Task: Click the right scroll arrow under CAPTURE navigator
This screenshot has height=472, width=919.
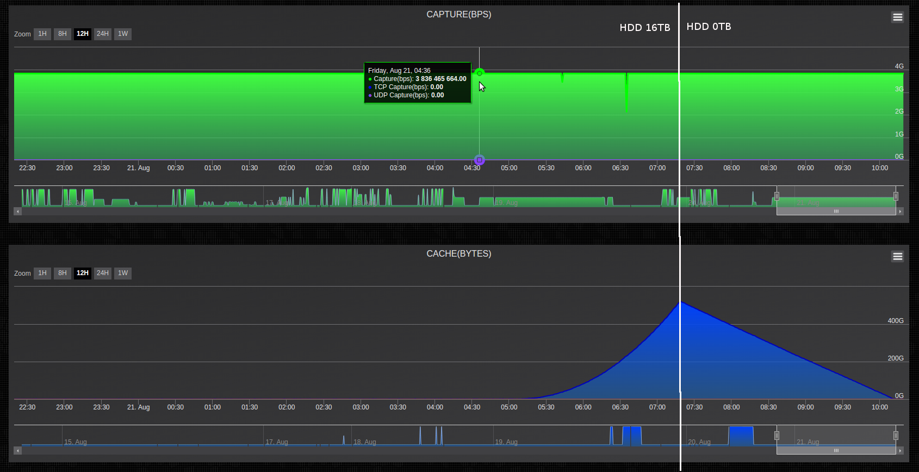Action: 900,212
